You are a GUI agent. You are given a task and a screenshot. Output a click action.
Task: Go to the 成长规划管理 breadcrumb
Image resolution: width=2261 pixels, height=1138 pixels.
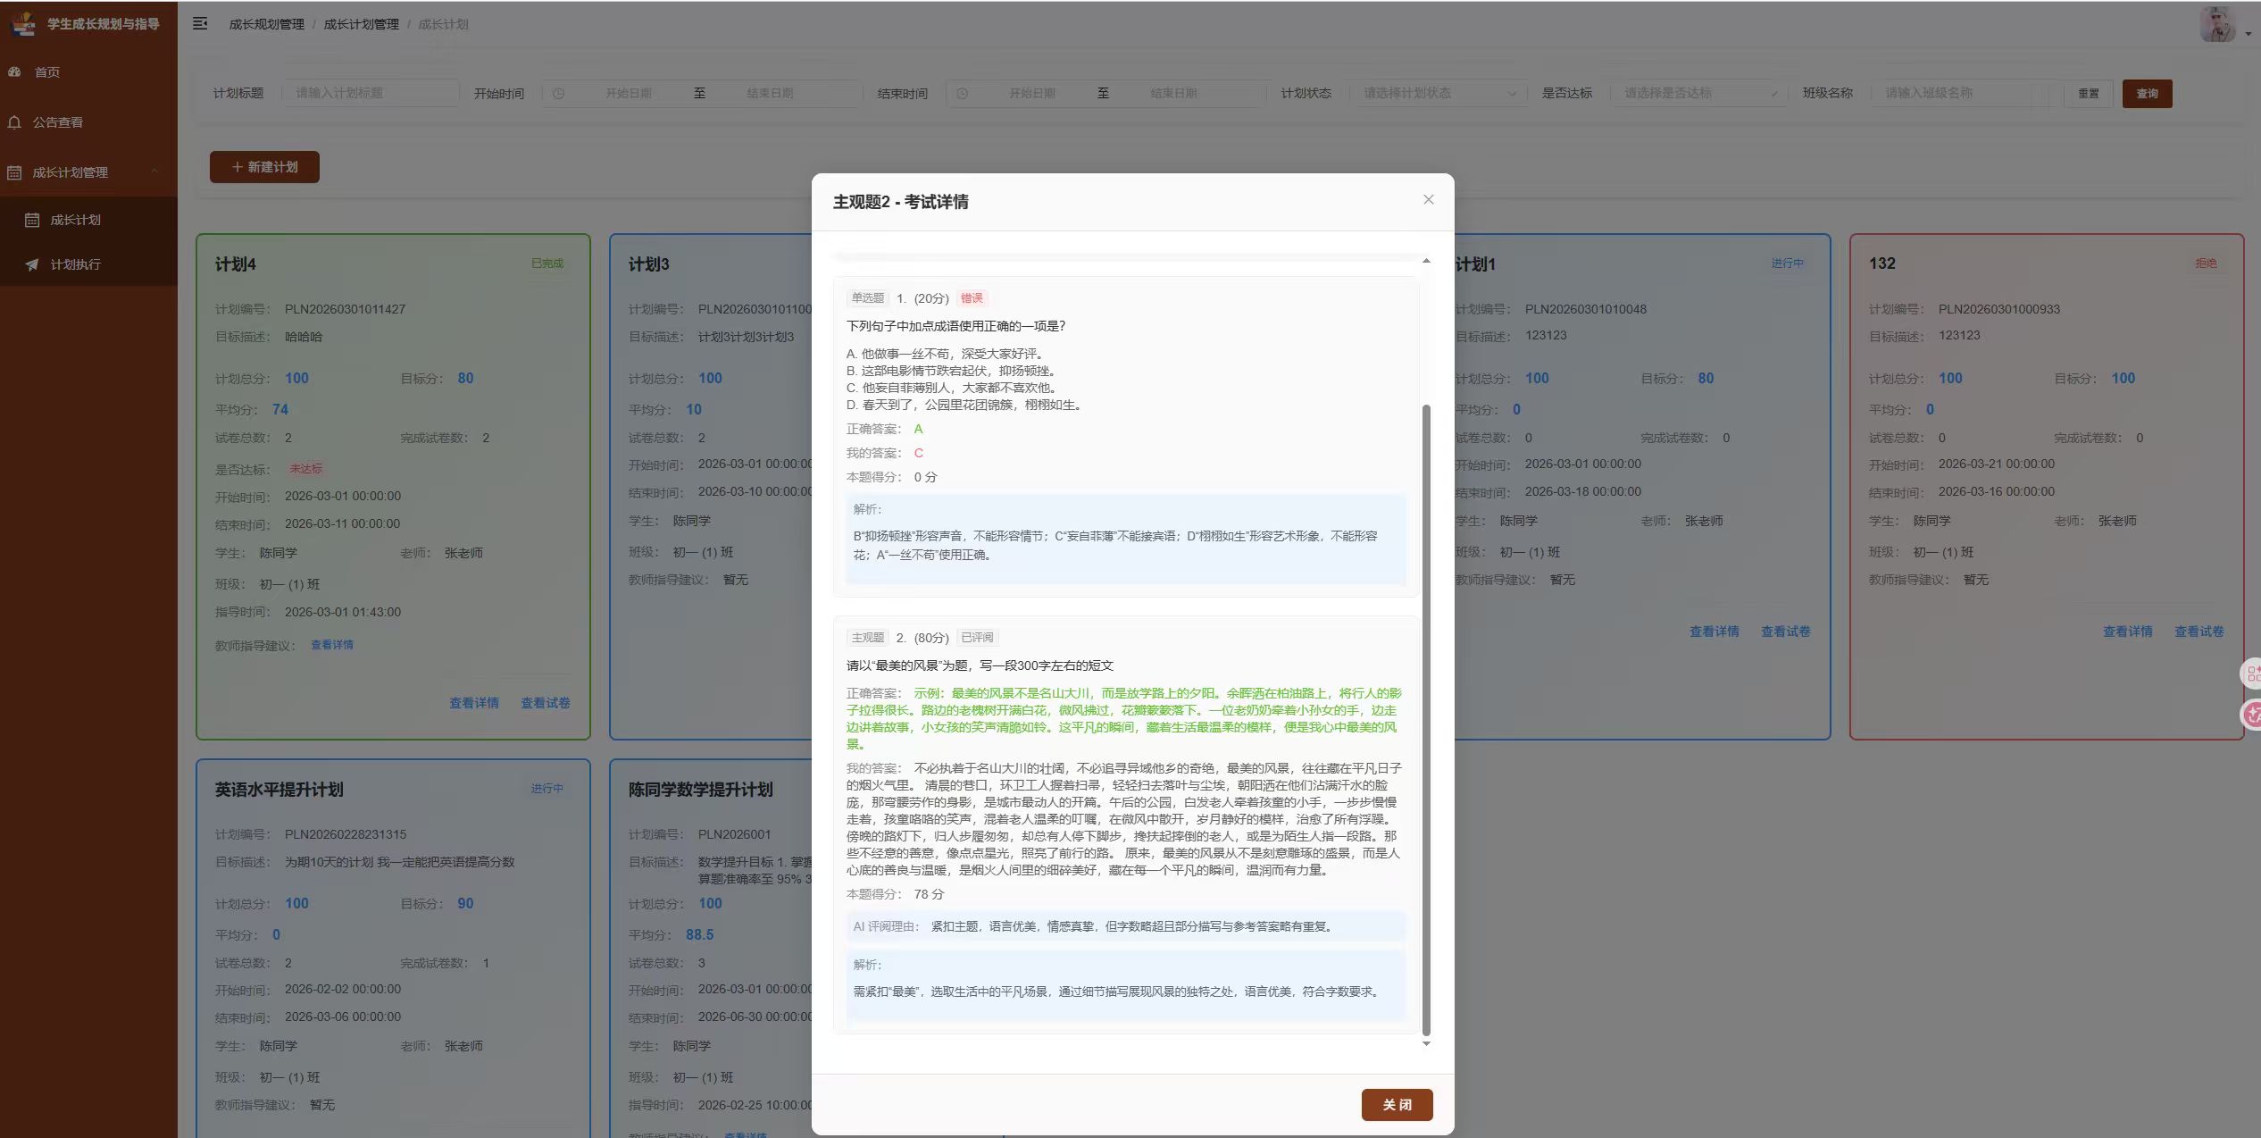coord(266,24)
